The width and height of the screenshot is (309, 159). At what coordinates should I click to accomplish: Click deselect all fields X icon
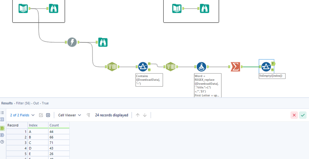click(48, 115)
